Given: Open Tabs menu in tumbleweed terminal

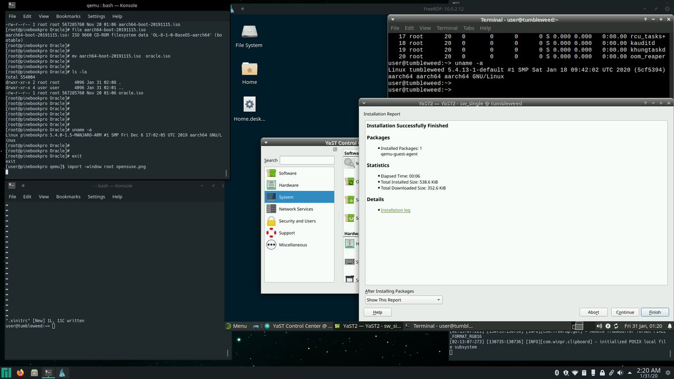Looking at the screenshot, I should tap(468, 28).
